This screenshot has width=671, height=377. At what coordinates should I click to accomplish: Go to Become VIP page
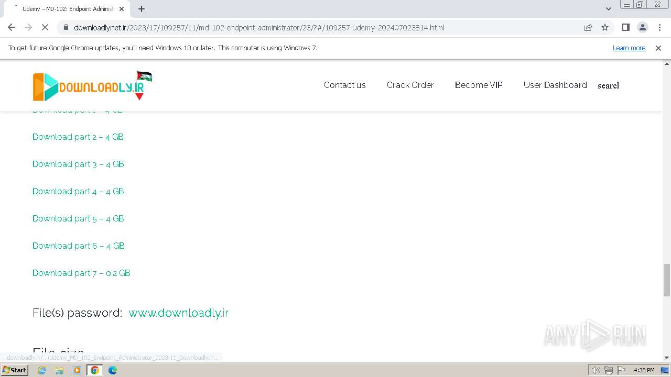pos(479,85)
